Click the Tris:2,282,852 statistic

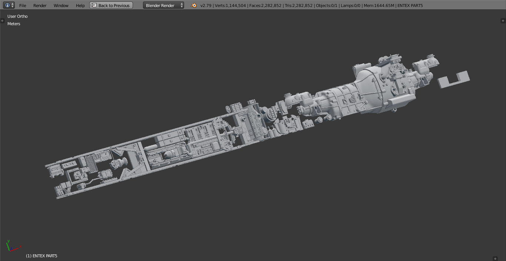[x=299, y=6]
